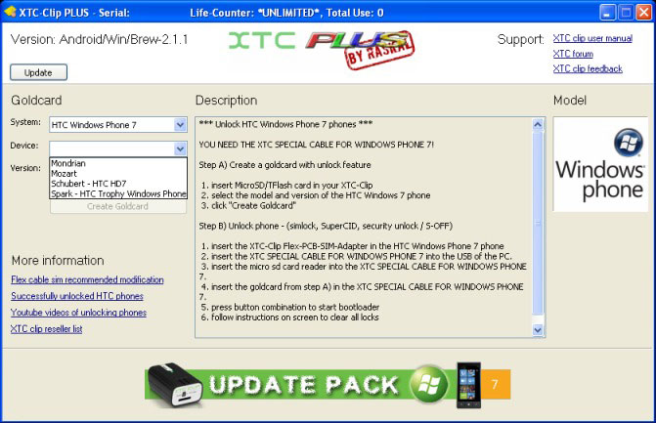Select HTC Windows Phone 7 system field
The height and width of the screenshot is (423, 656).
118,125
